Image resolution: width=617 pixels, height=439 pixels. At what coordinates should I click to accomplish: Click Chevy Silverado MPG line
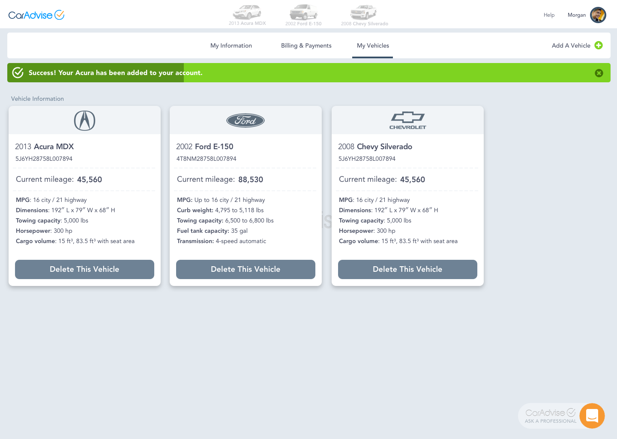(374, 200)
